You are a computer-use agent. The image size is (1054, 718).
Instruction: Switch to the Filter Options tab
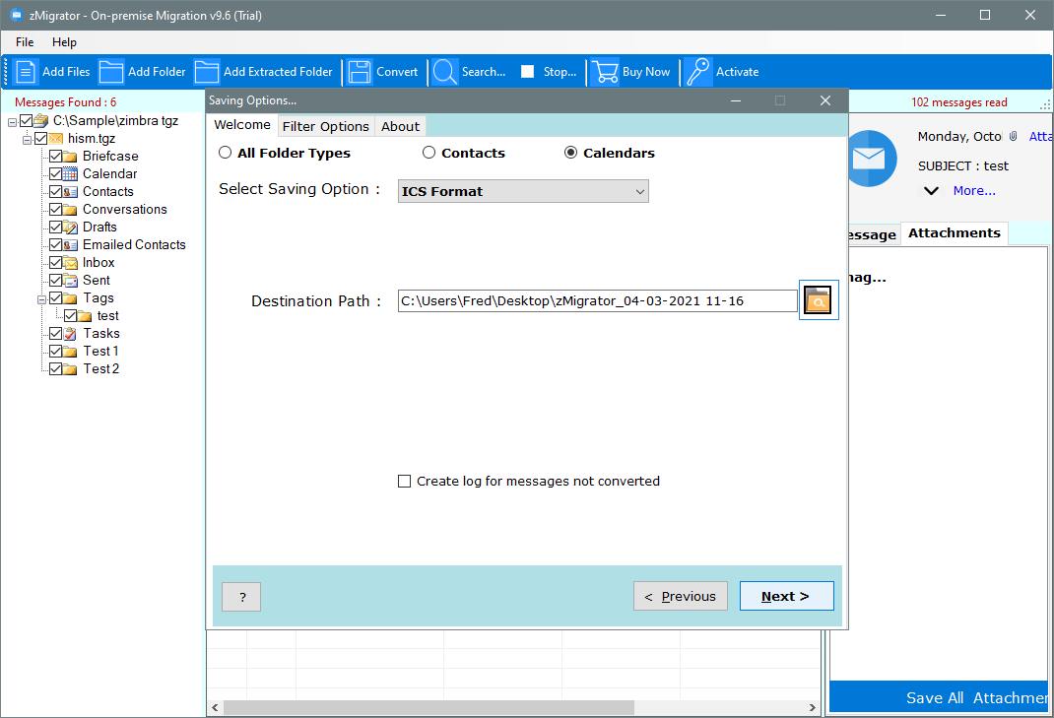click(325, 126)
